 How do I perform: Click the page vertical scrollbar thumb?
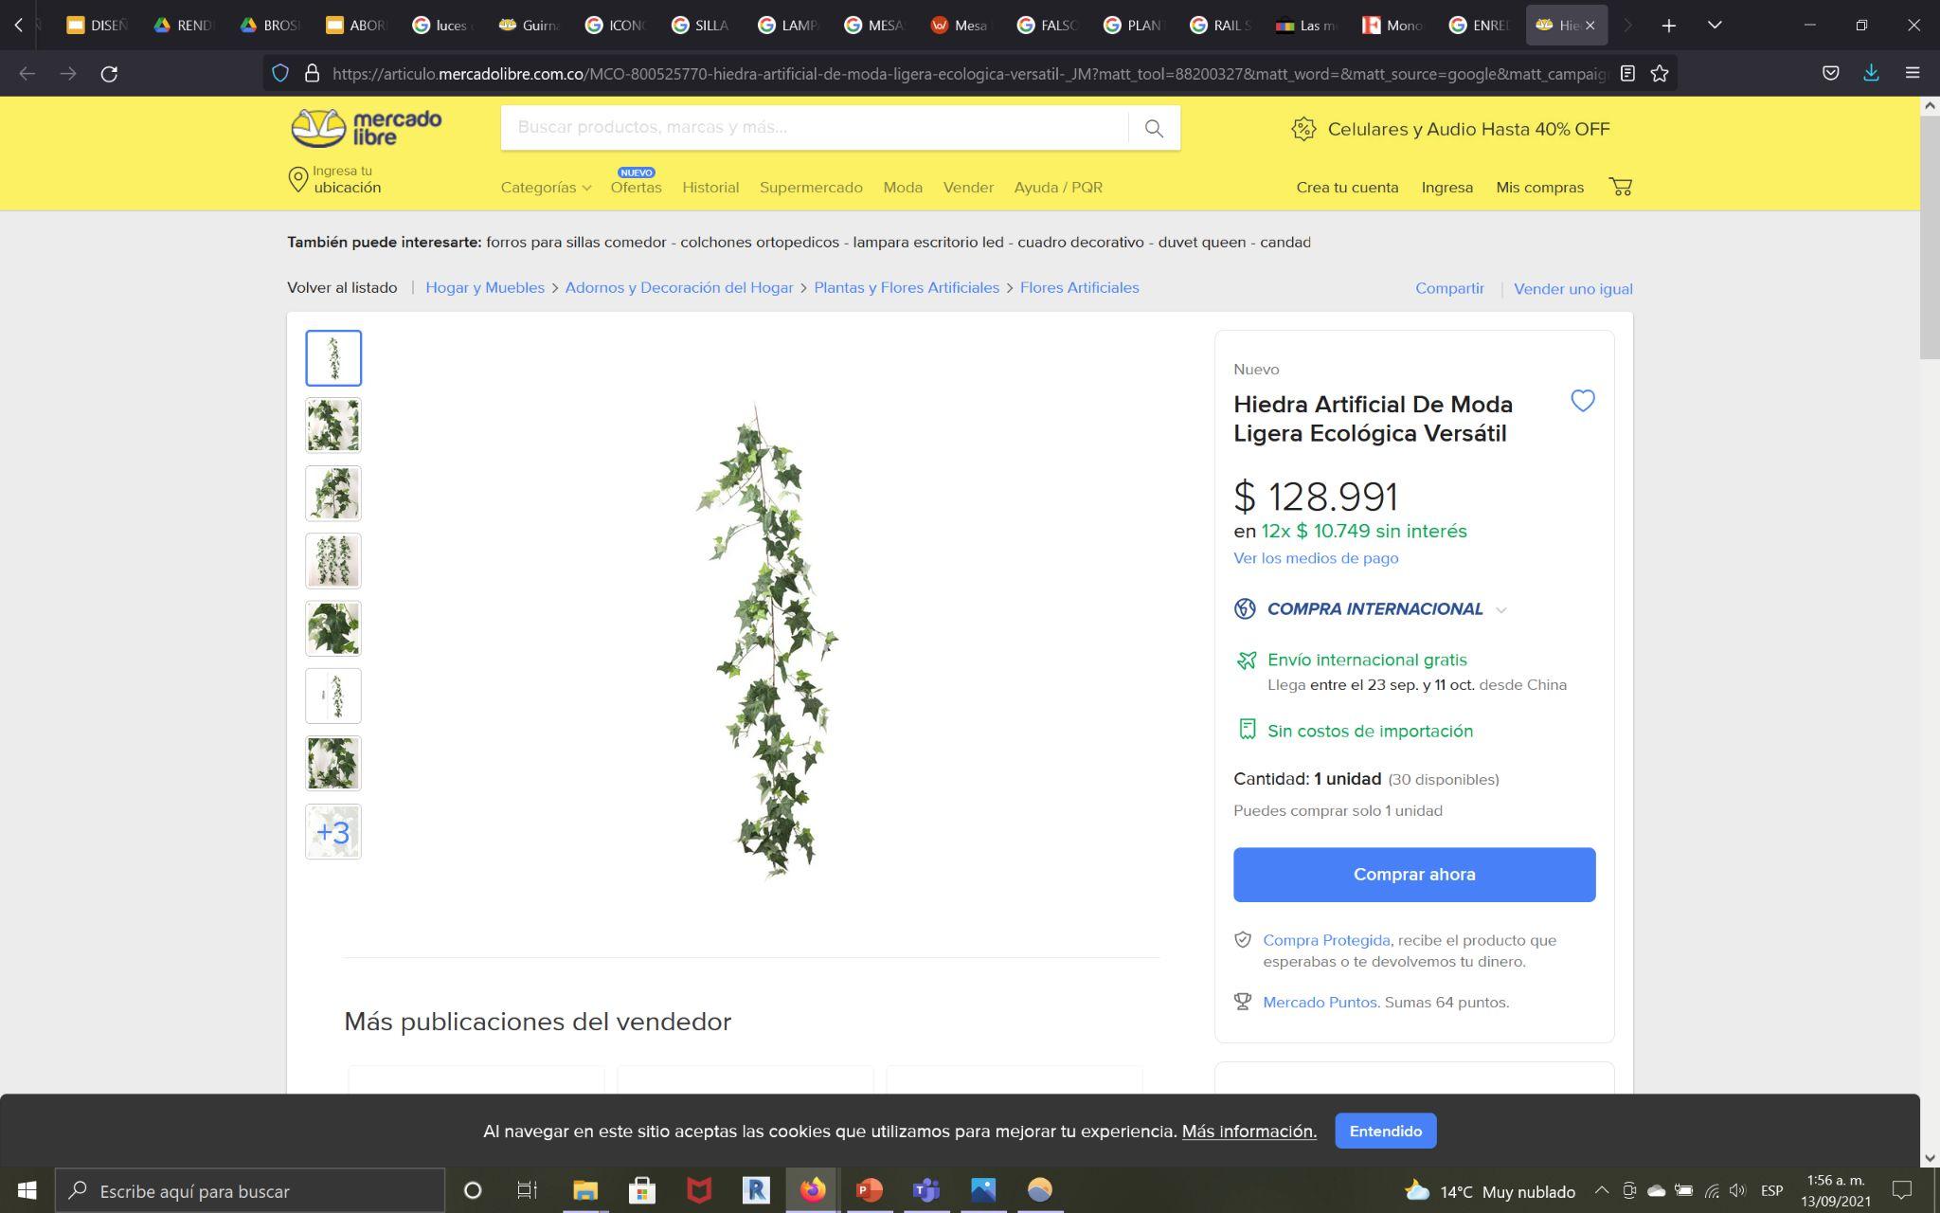1930,237
